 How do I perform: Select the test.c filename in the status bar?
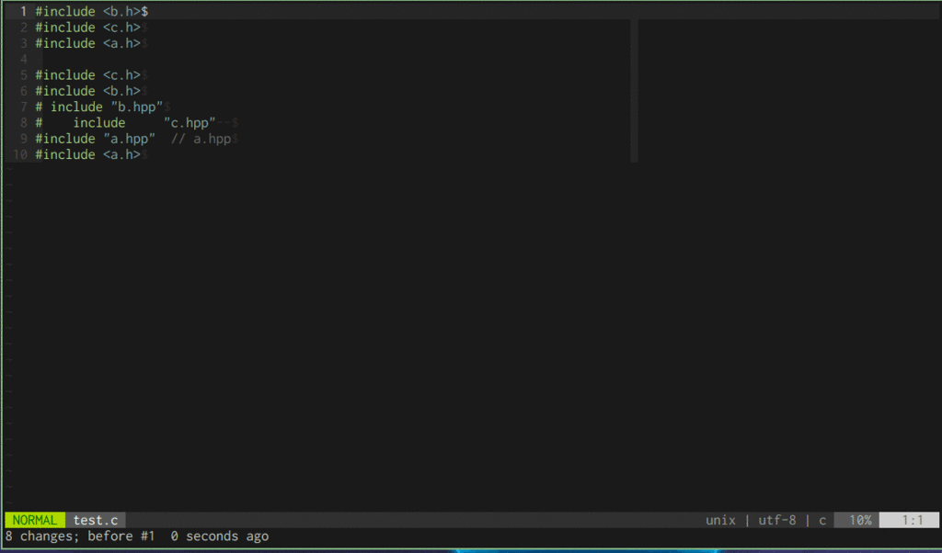pos(96,519)
